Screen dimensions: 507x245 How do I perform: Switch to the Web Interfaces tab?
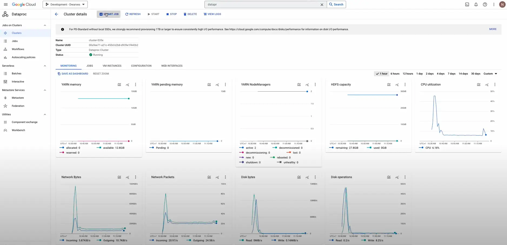pyautogui.click(x=172, y=66)
